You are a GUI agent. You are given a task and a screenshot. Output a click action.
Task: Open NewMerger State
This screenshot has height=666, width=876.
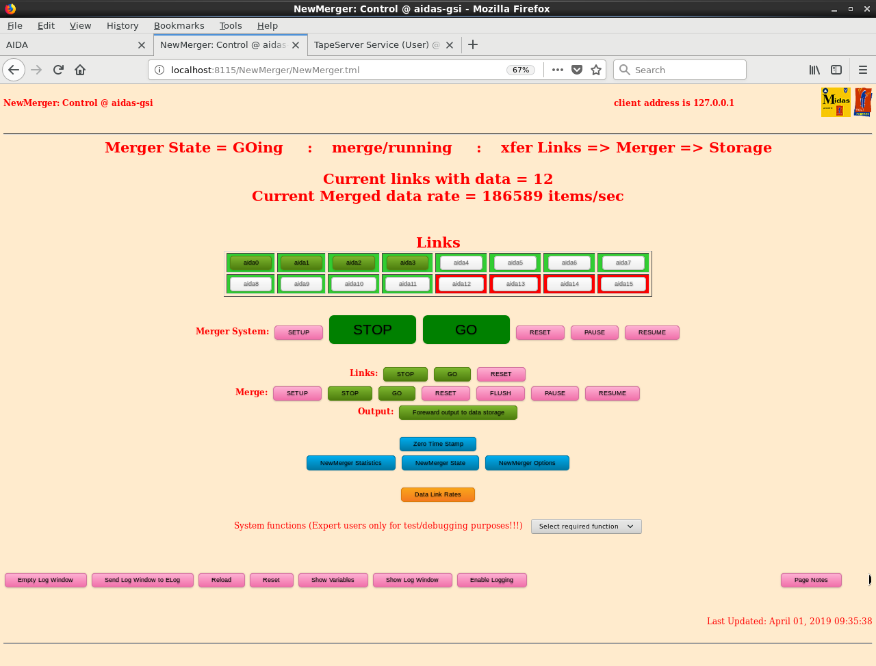point(440,463)
